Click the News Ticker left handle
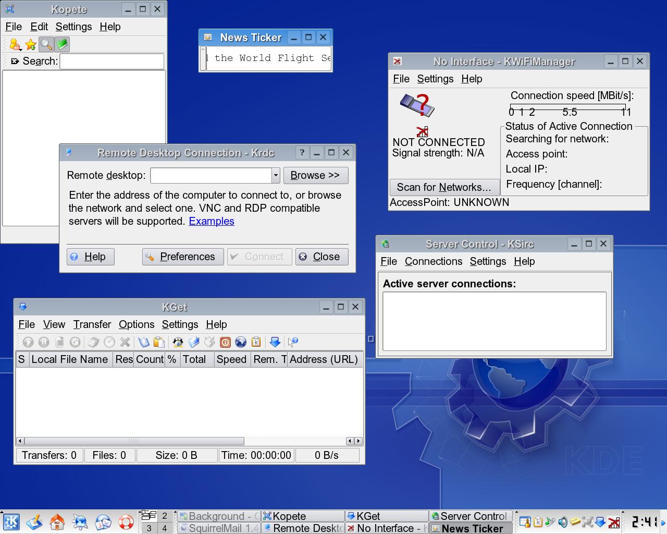Screen dimensions: 667x534 203,58
